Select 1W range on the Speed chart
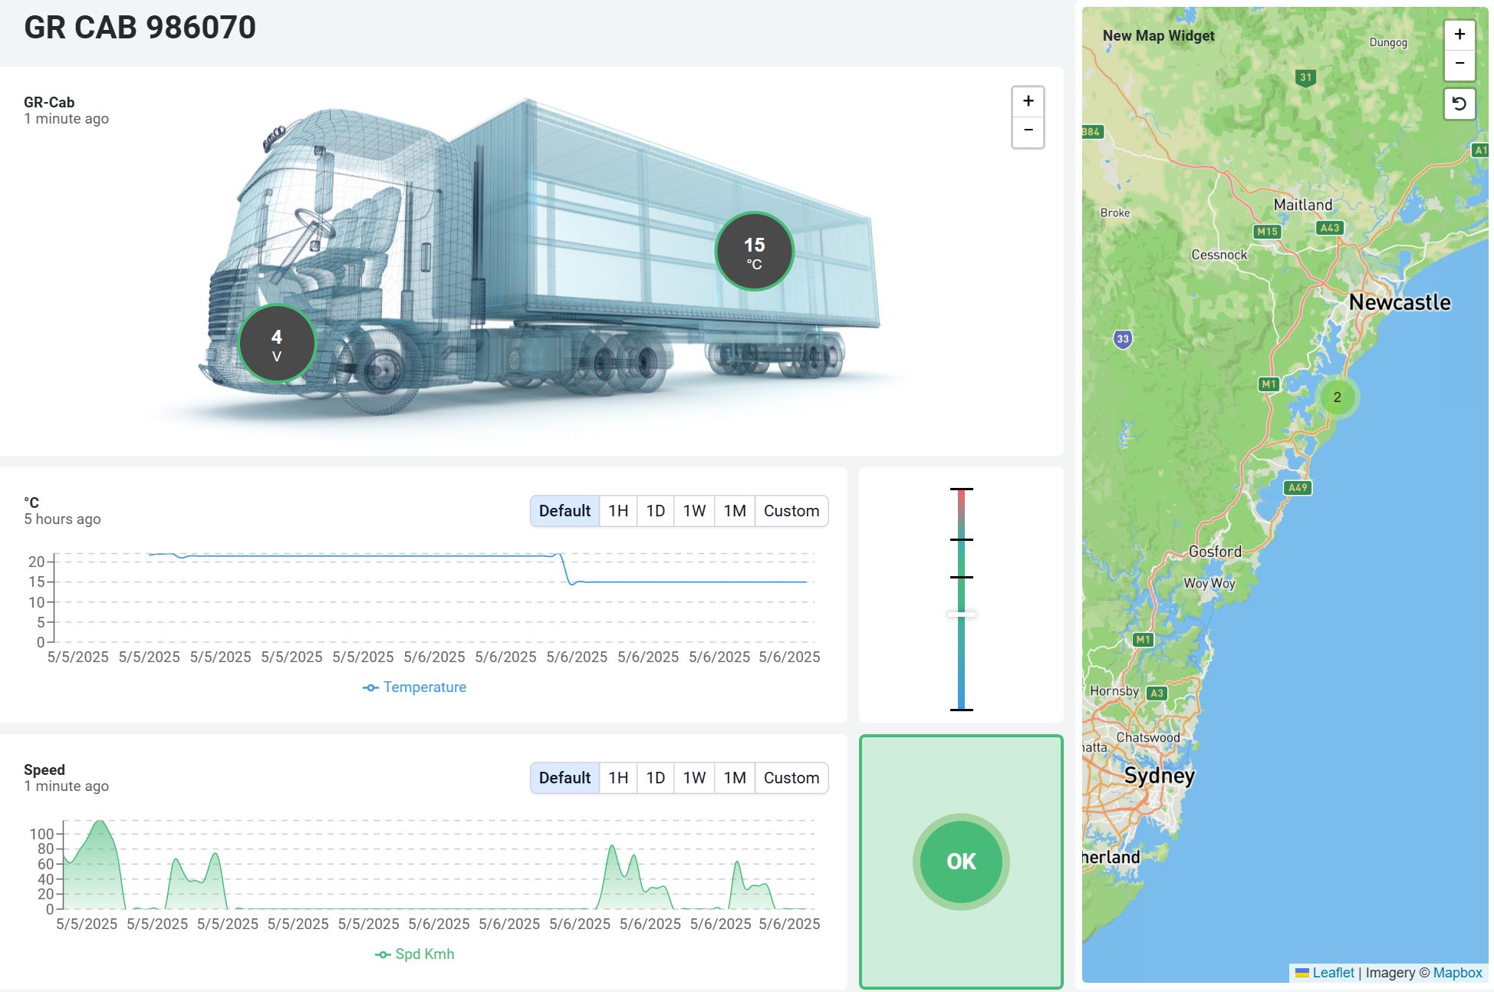 (694, 778)
